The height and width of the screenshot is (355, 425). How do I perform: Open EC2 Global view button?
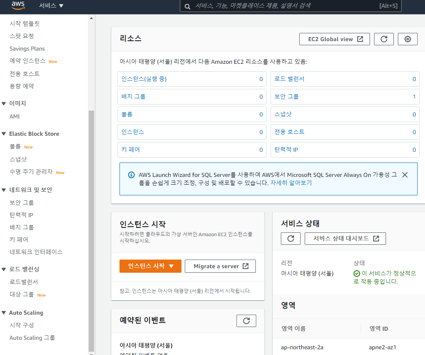pyautogui.click(x=335, y=39)
